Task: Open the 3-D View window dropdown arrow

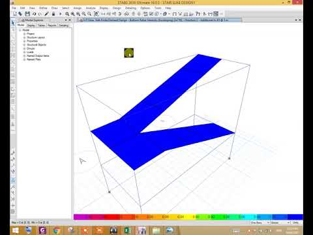Action: pos(296,20)
